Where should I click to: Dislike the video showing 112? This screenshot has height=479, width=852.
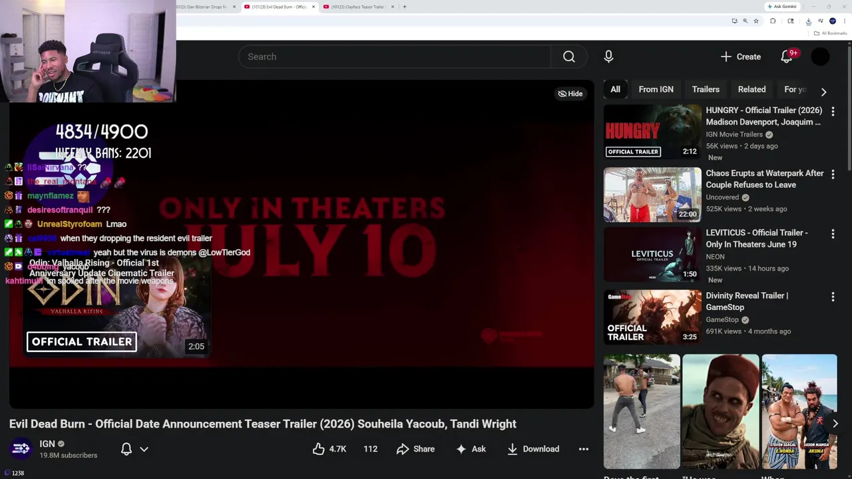tap(370, 449)
